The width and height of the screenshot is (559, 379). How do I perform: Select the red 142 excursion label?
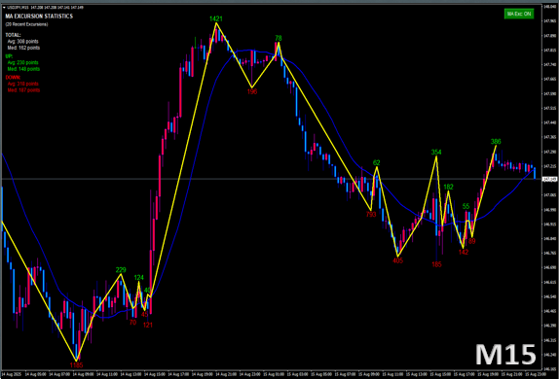(464, 253)
